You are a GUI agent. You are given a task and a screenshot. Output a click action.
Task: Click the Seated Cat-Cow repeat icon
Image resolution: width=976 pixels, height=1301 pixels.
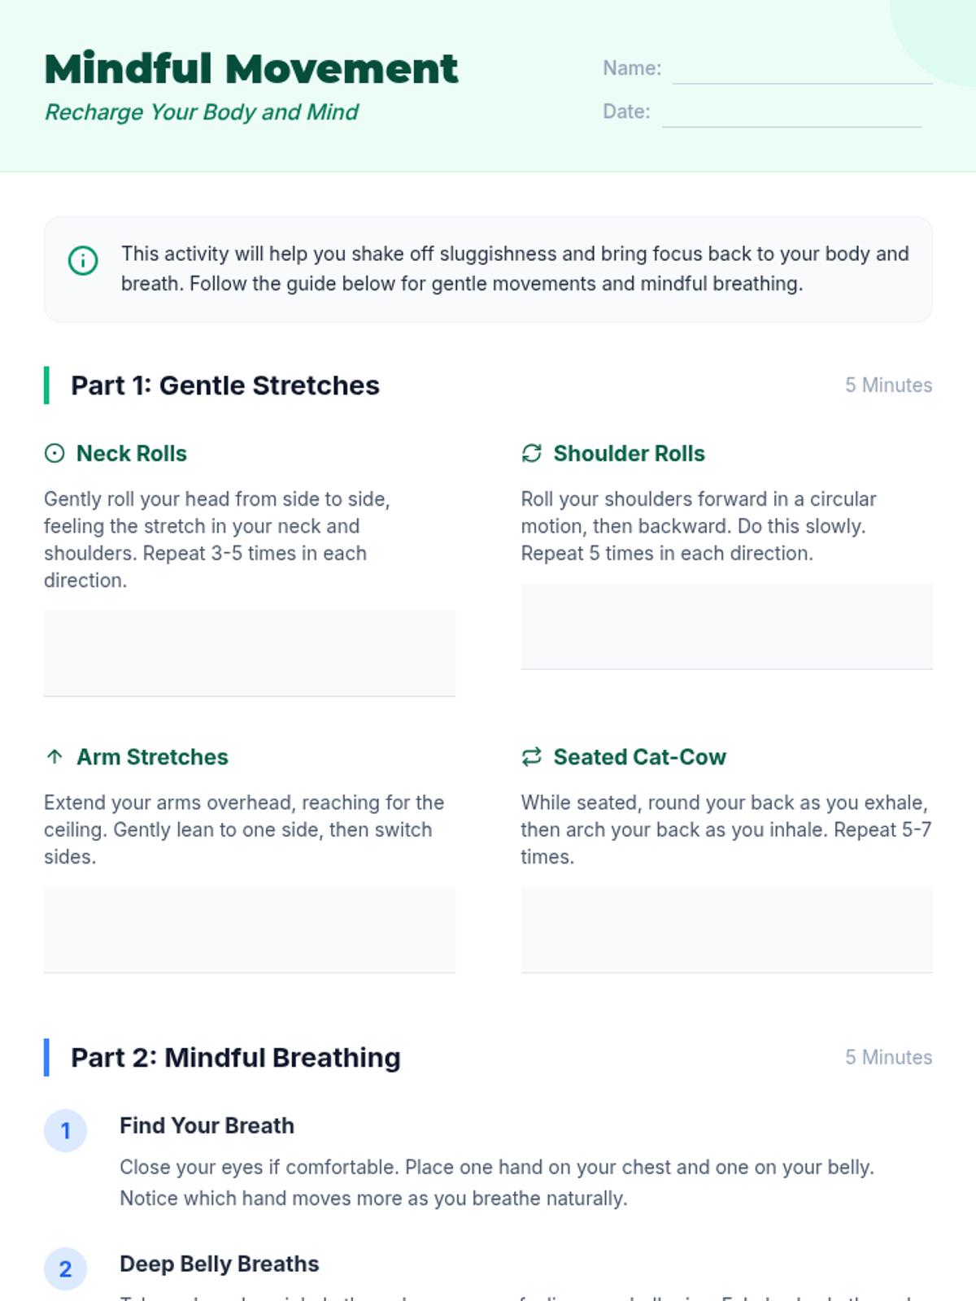532,757
